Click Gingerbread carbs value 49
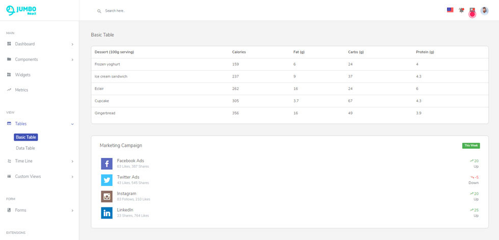Image resolution: width=499 pixels, height=240 pixels. (350, 113)
